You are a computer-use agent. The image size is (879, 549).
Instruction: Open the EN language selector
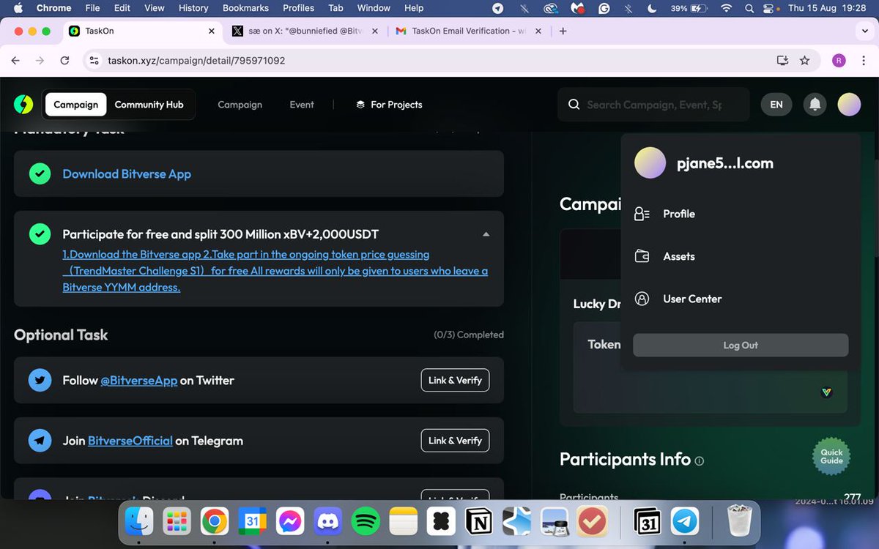(776, 105)
